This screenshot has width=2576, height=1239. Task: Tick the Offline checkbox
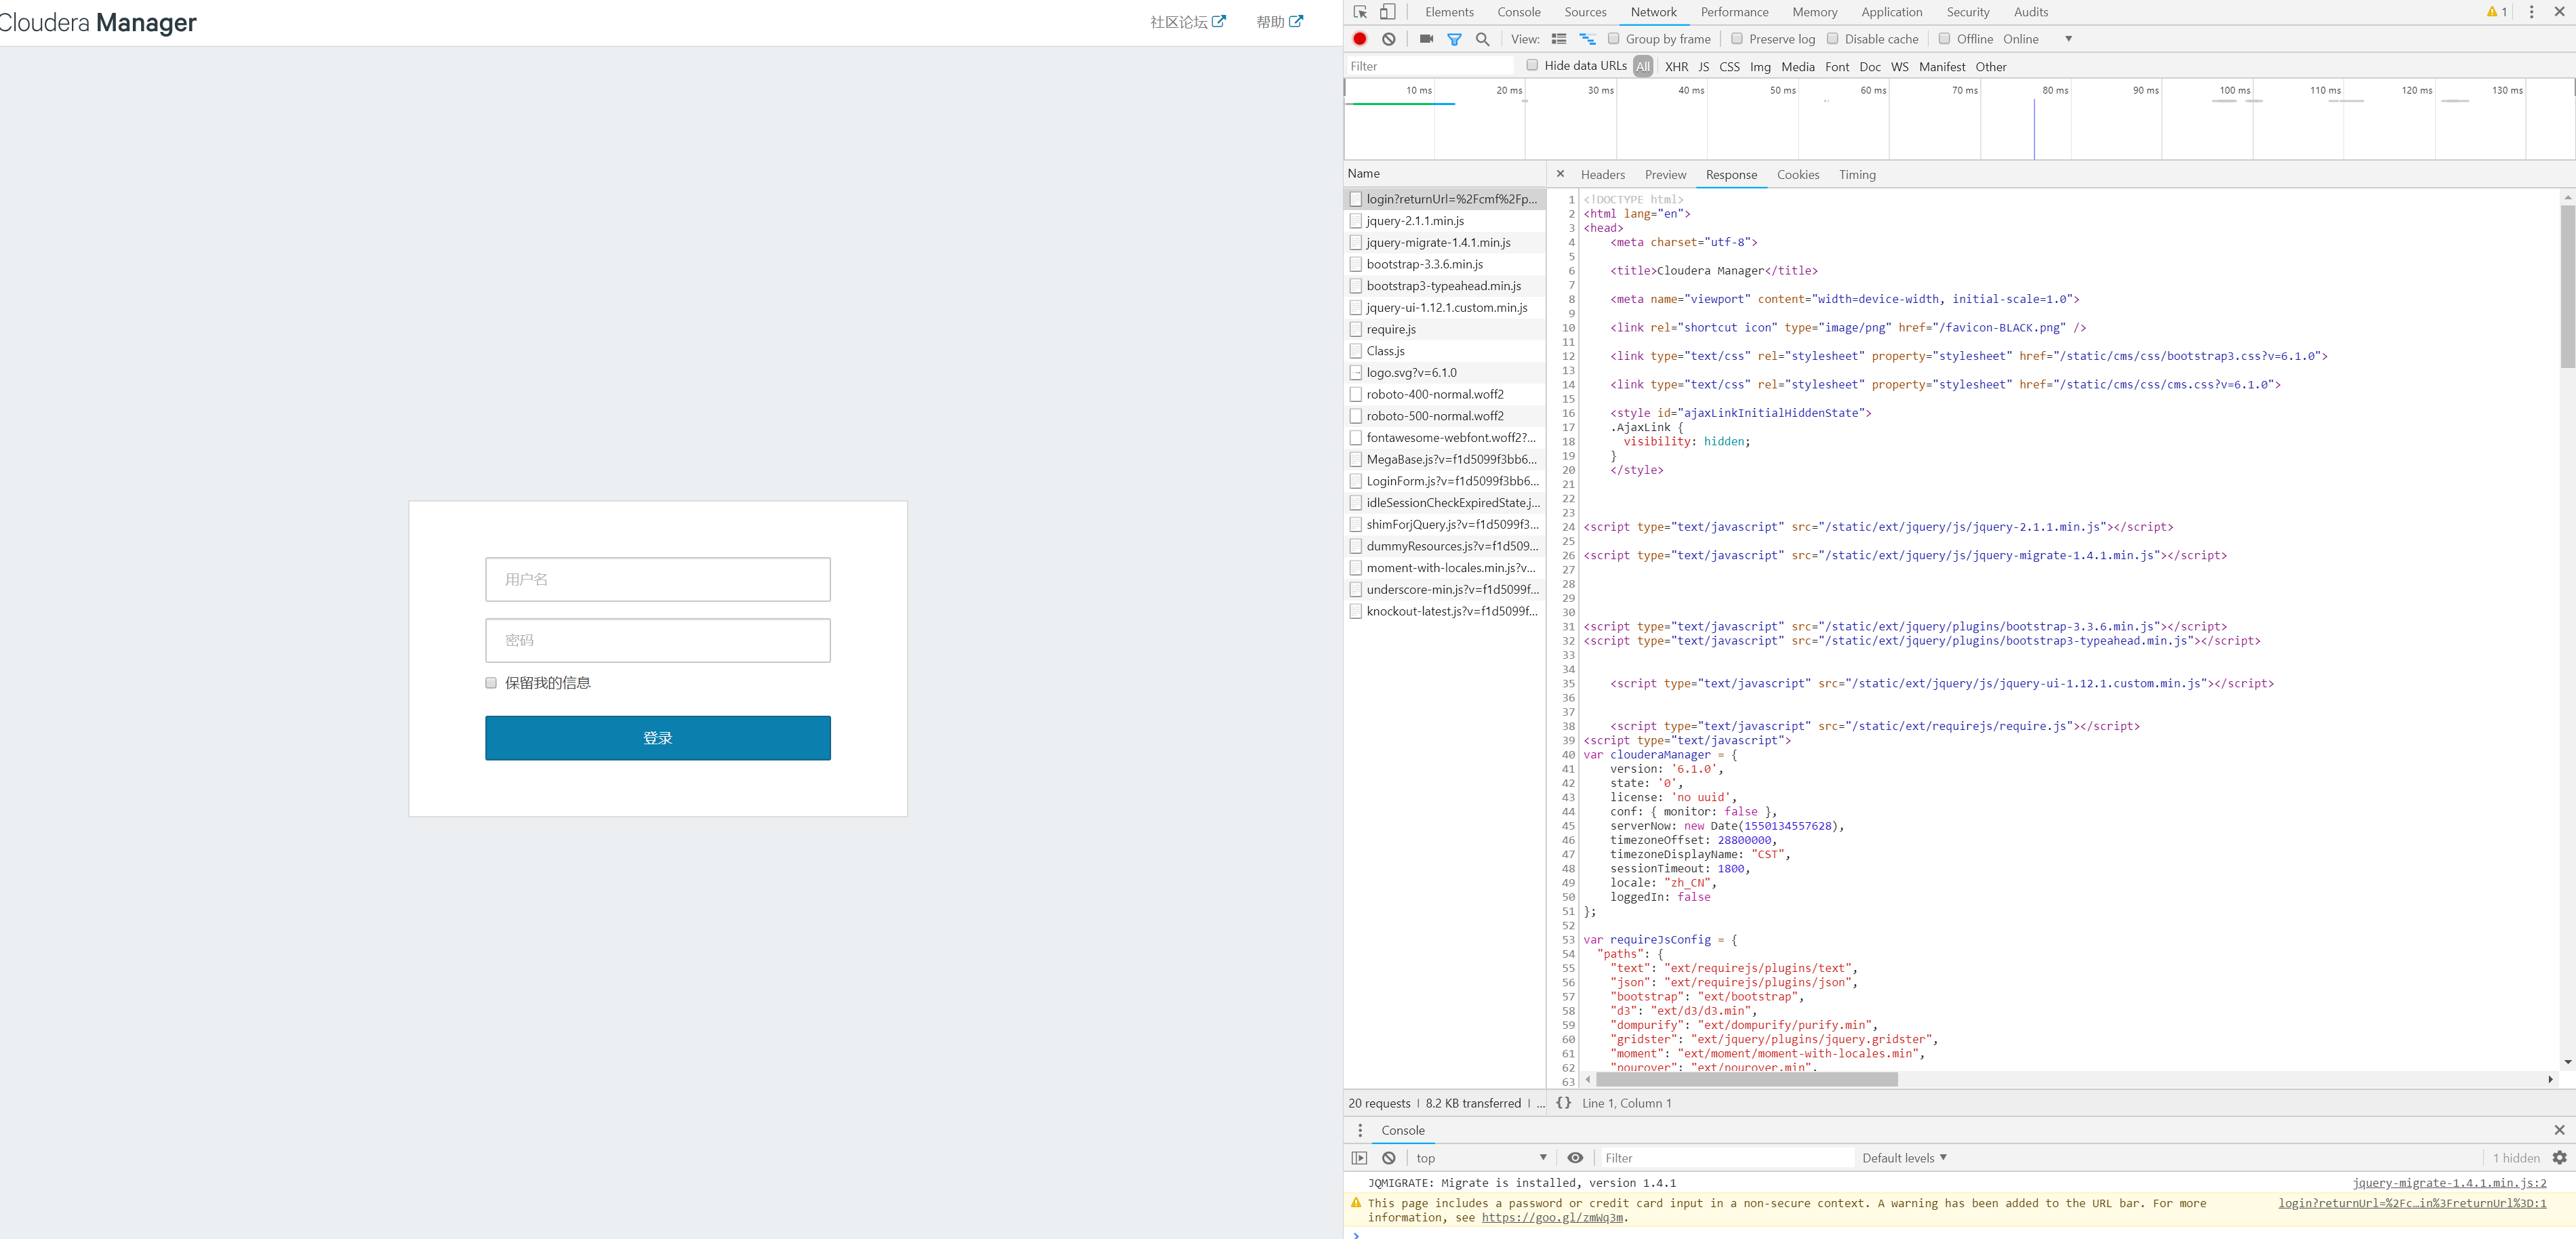click(1944, 39)
